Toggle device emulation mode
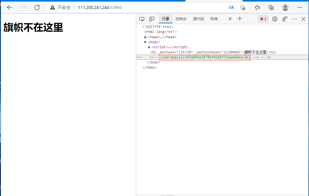309x196 pixels. pyautogui.click(x=151, y=19)
